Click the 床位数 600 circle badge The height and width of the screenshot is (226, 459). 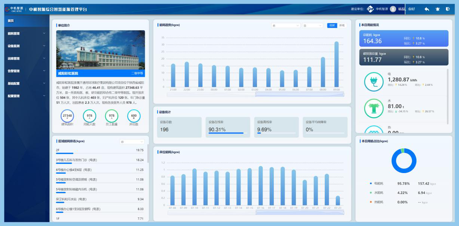(134, 116)
